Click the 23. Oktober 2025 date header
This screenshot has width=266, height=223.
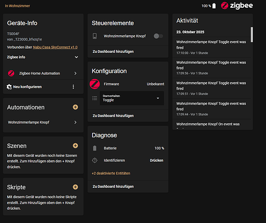190,32
